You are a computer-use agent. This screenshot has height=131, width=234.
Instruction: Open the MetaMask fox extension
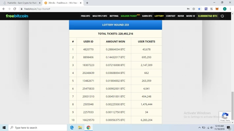pyautogui.click(x=217, y=9)
